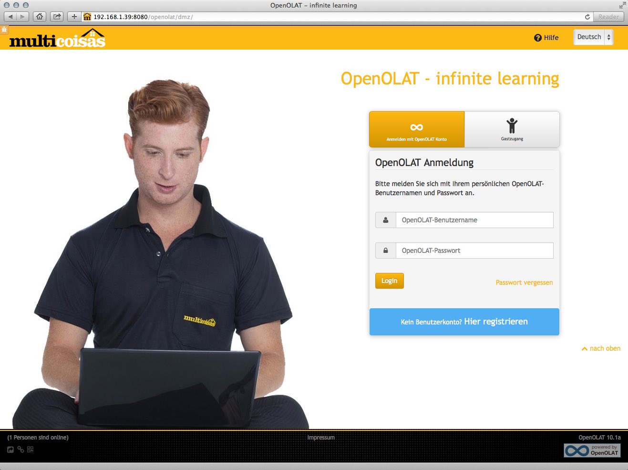628x470 pixels.
Task: Focus the OpenOLAT-Benutzername field
Action: click(x=474, y=220)
